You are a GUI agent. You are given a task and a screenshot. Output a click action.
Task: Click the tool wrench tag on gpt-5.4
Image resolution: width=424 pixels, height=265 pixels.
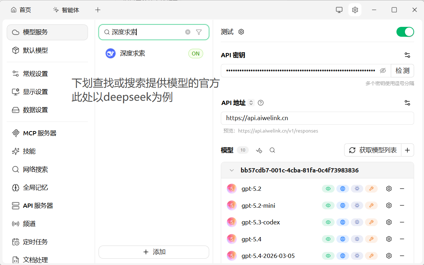pos(371,239)
